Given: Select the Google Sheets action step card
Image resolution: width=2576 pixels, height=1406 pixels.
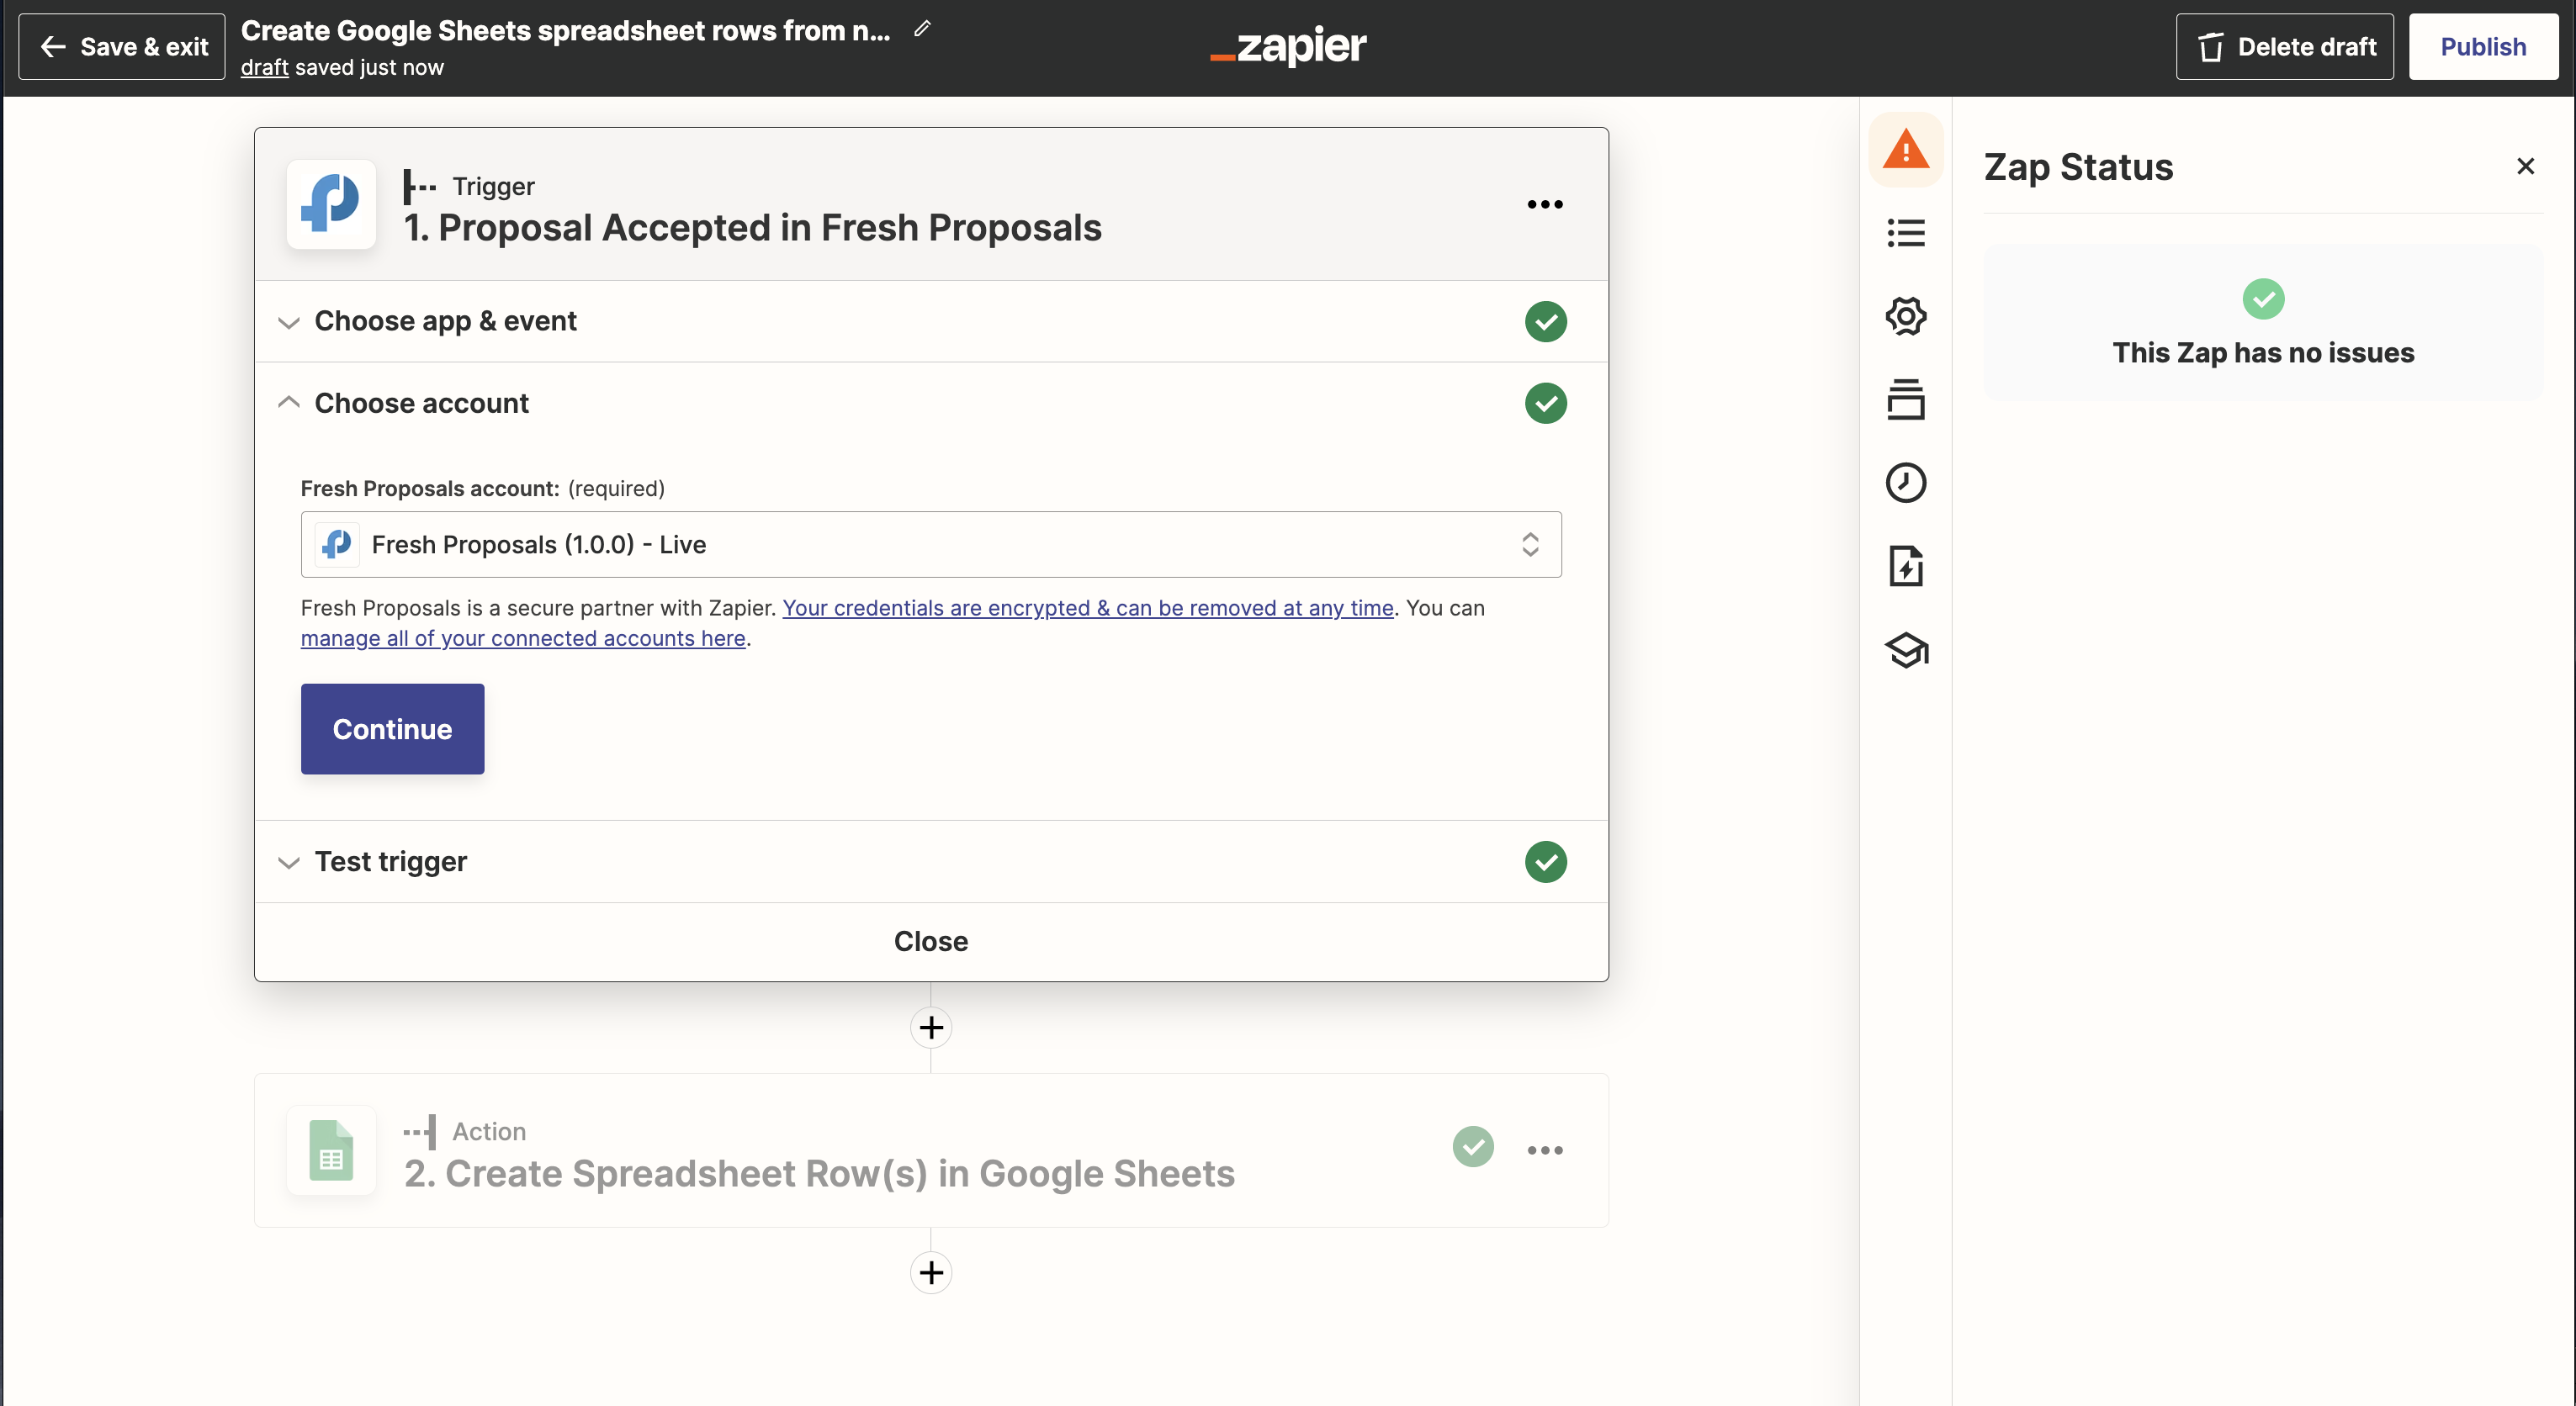Looking at the screenshot, I should click(x=818, y=1173).
